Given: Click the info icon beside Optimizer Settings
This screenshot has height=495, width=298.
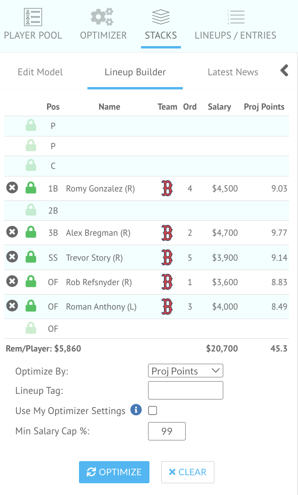Looking at the screenshot, I should tap(136, 410).
